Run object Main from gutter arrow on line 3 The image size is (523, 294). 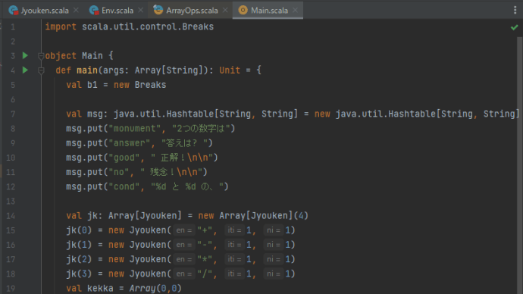click(25, 55)
